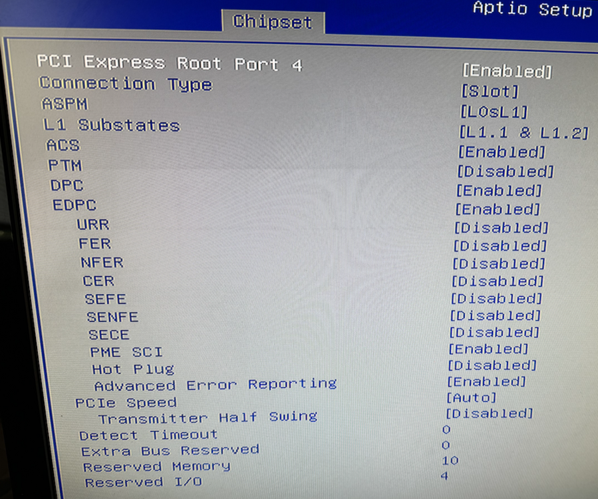Toggle URR Disabled value

pyautogui.click(x=501, y=228)
